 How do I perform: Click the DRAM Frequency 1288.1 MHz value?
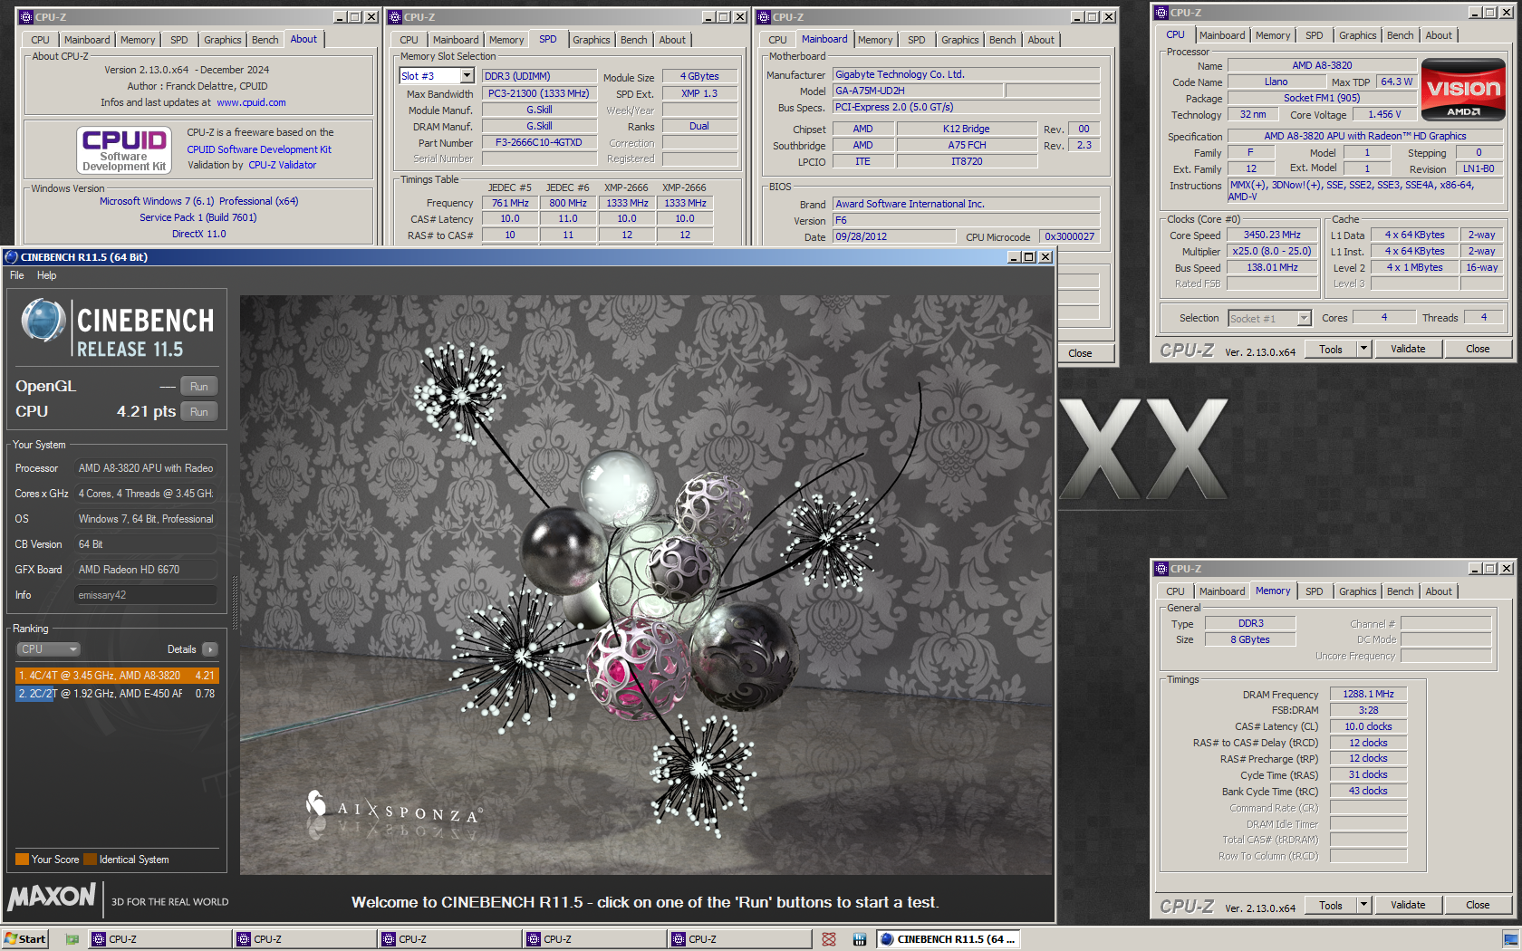click(1368, 694)
